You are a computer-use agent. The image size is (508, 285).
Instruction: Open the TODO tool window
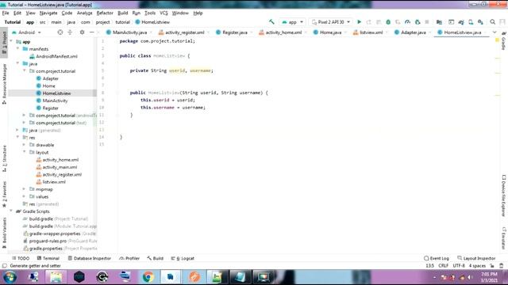point(21,258)
